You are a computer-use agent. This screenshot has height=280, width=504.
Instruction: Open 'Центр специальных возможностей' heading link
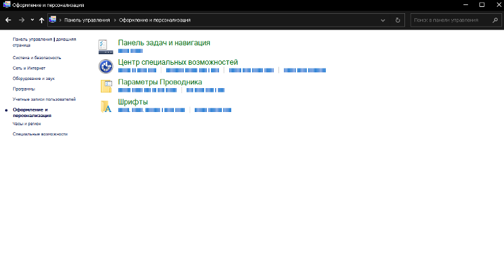click(x=178, y=62)
